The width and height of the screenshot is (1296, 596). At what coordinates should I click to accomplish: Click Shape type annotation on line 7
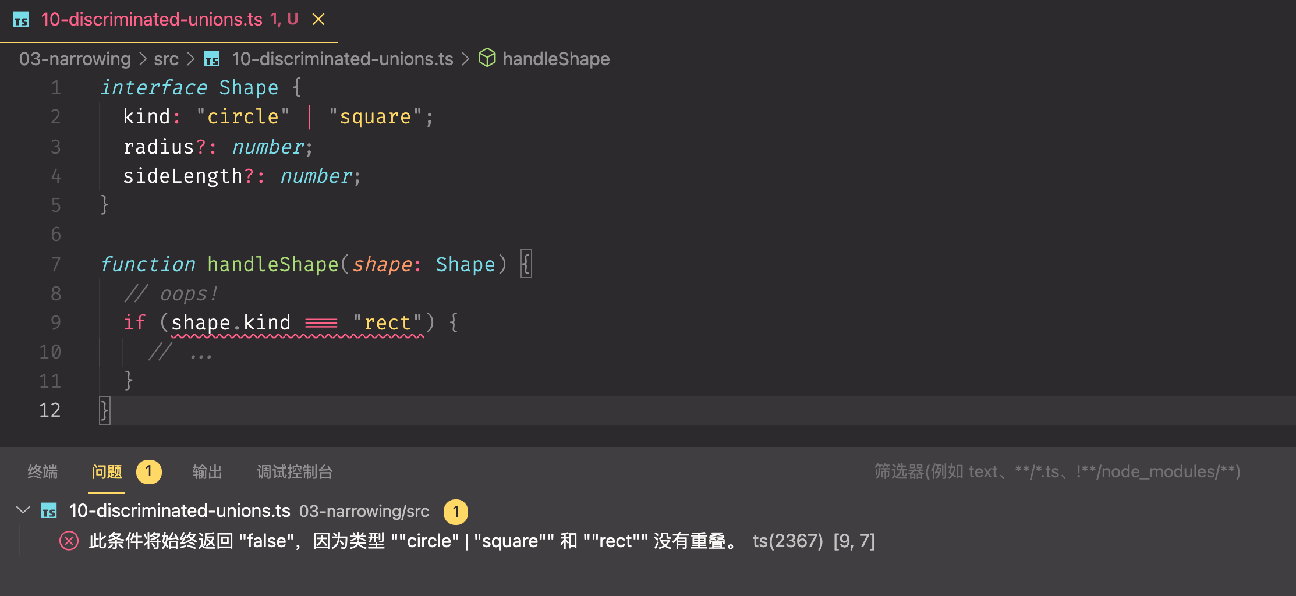465,264
